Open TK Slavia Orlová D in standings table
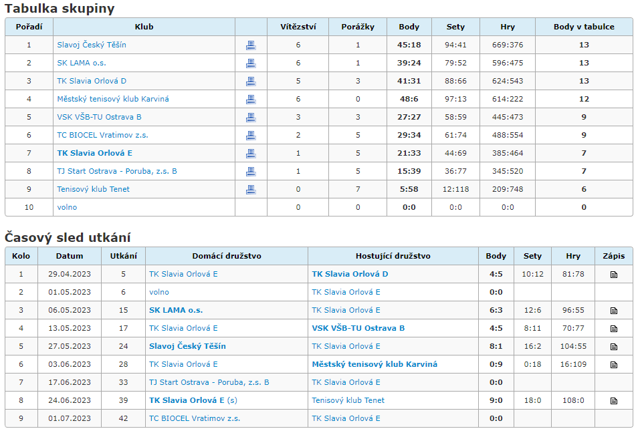The width and height of the screenshot is (638, 435). coord(92,81)
